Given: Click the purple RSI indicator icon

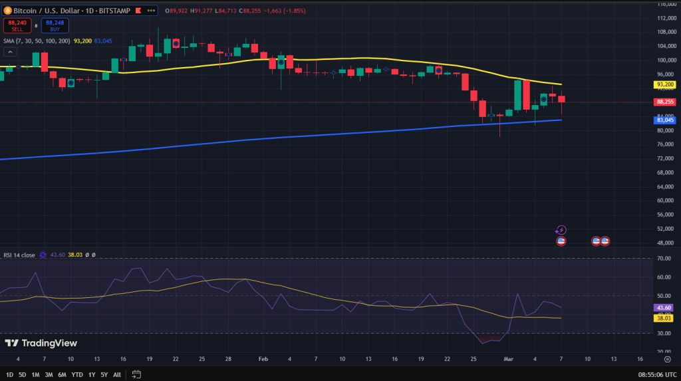Looking at the screenshot, I should [43, 255].
